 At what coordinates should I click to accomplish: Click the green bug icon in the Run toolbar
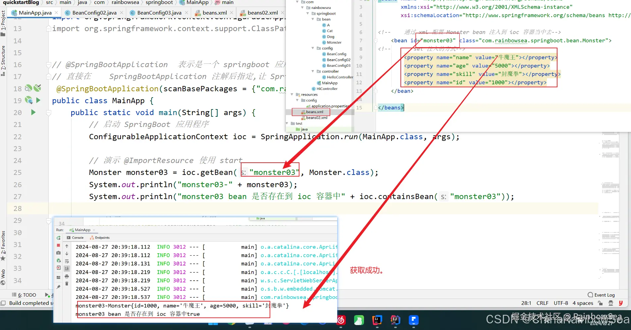pos(59,261)
